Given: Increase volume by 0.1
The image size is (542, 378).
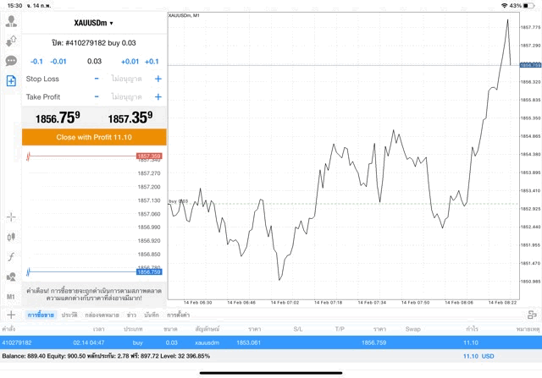Looking at the screenshot, I should coord(152,62).
